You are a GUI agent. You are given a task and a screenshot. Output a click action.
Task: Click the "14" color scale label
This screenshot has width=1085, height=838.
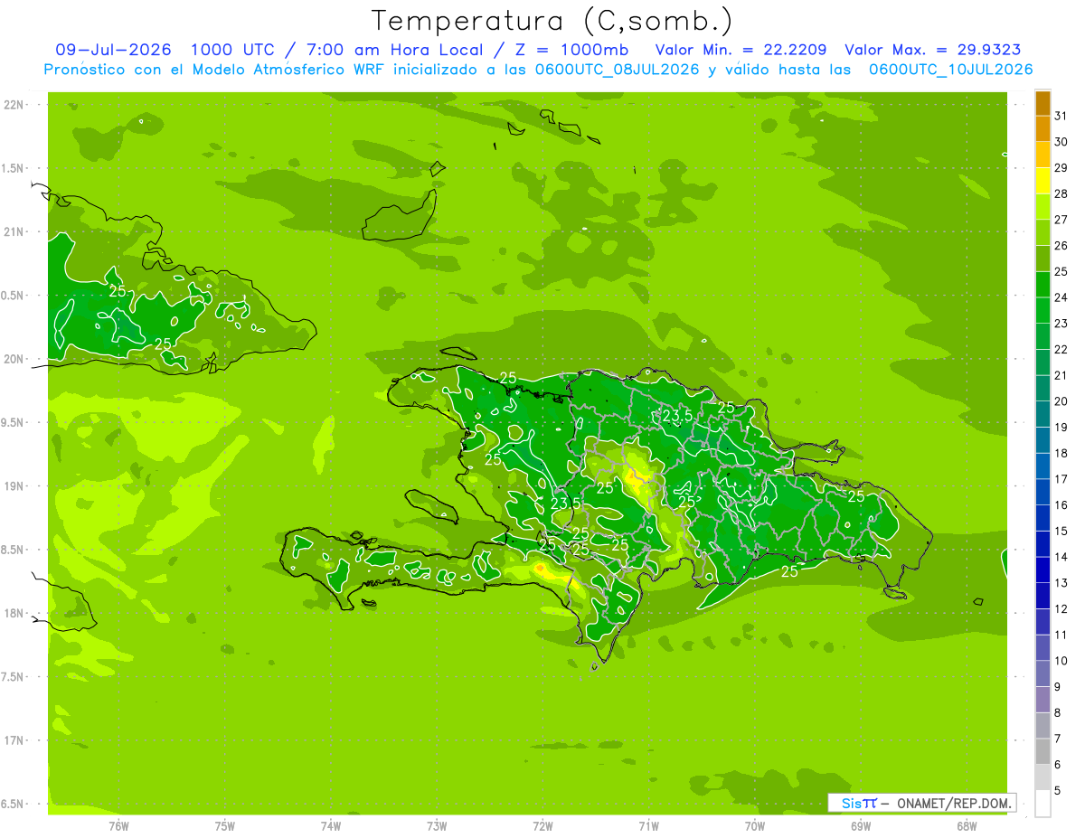[x=1061, y=557]
